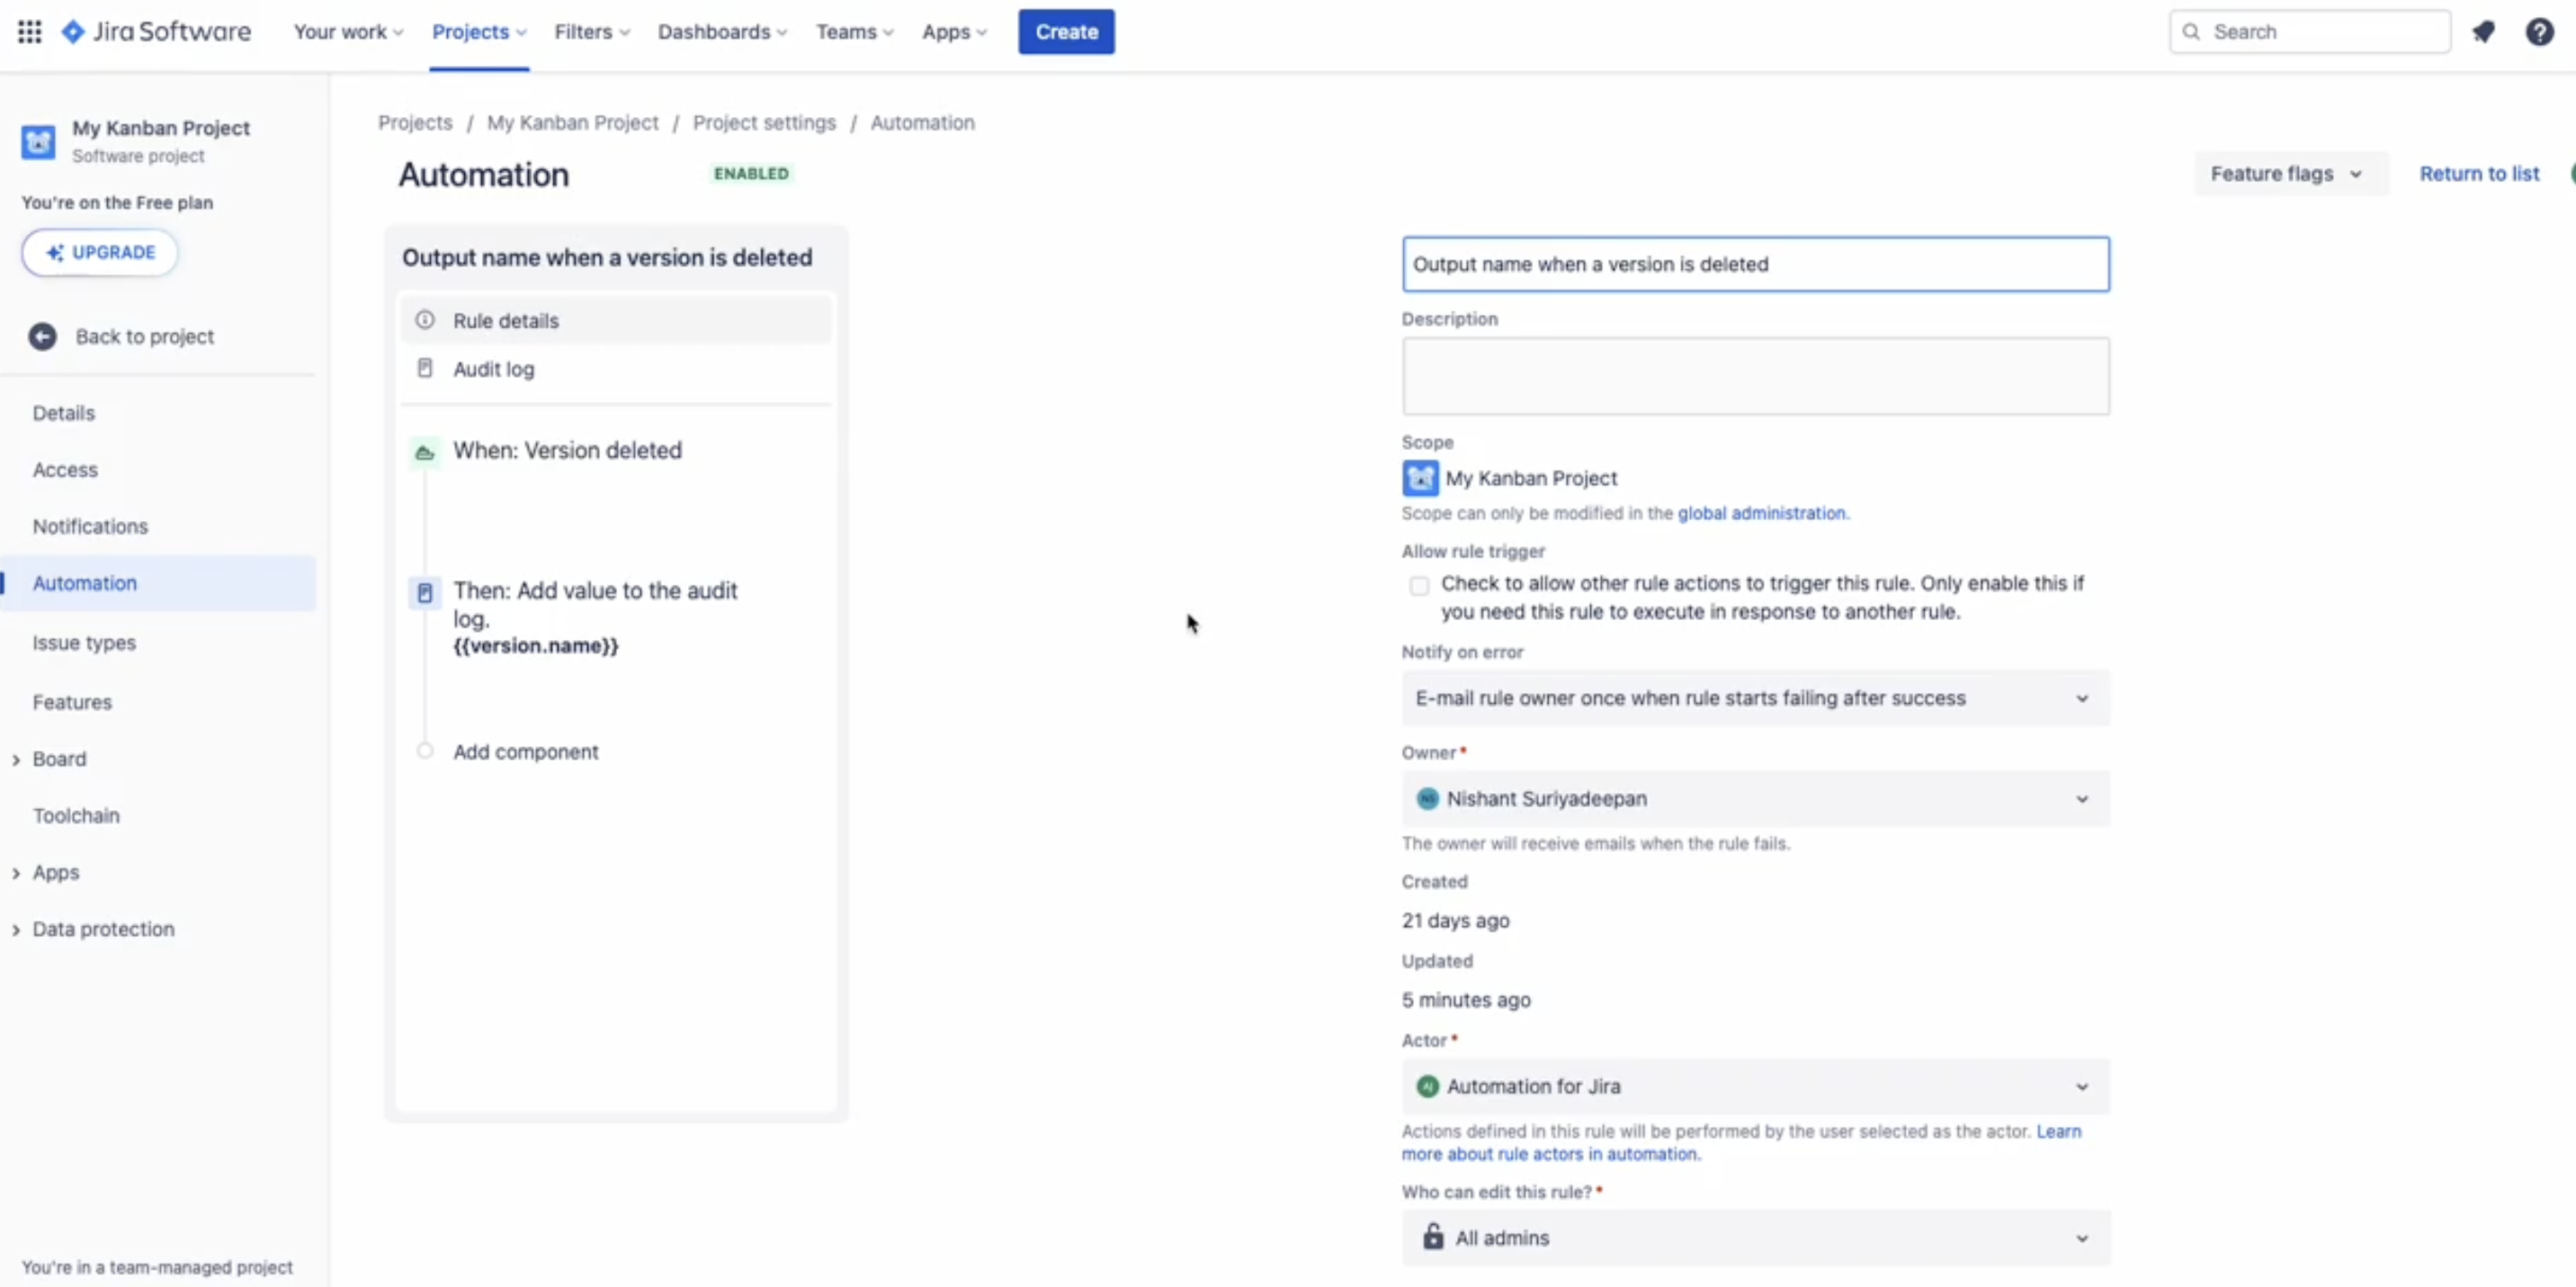Screen dimensions: 2576x1287
Task: Open the Actor dropdown
Action: (1755, 1085)
